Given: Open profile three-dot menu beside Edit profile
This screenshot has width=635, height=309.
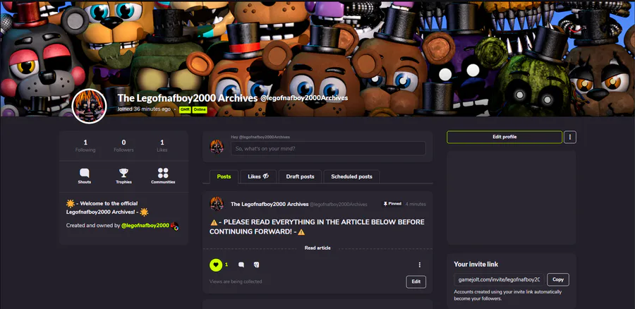Looking at the screenshot, I should pos(570,137).
